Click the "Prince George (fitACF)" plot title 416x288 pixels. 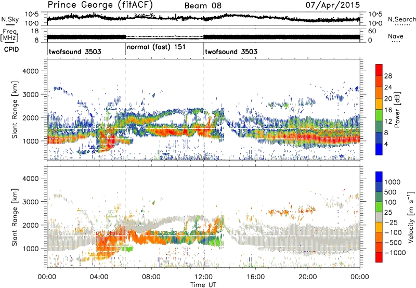[x=100, y=5]
